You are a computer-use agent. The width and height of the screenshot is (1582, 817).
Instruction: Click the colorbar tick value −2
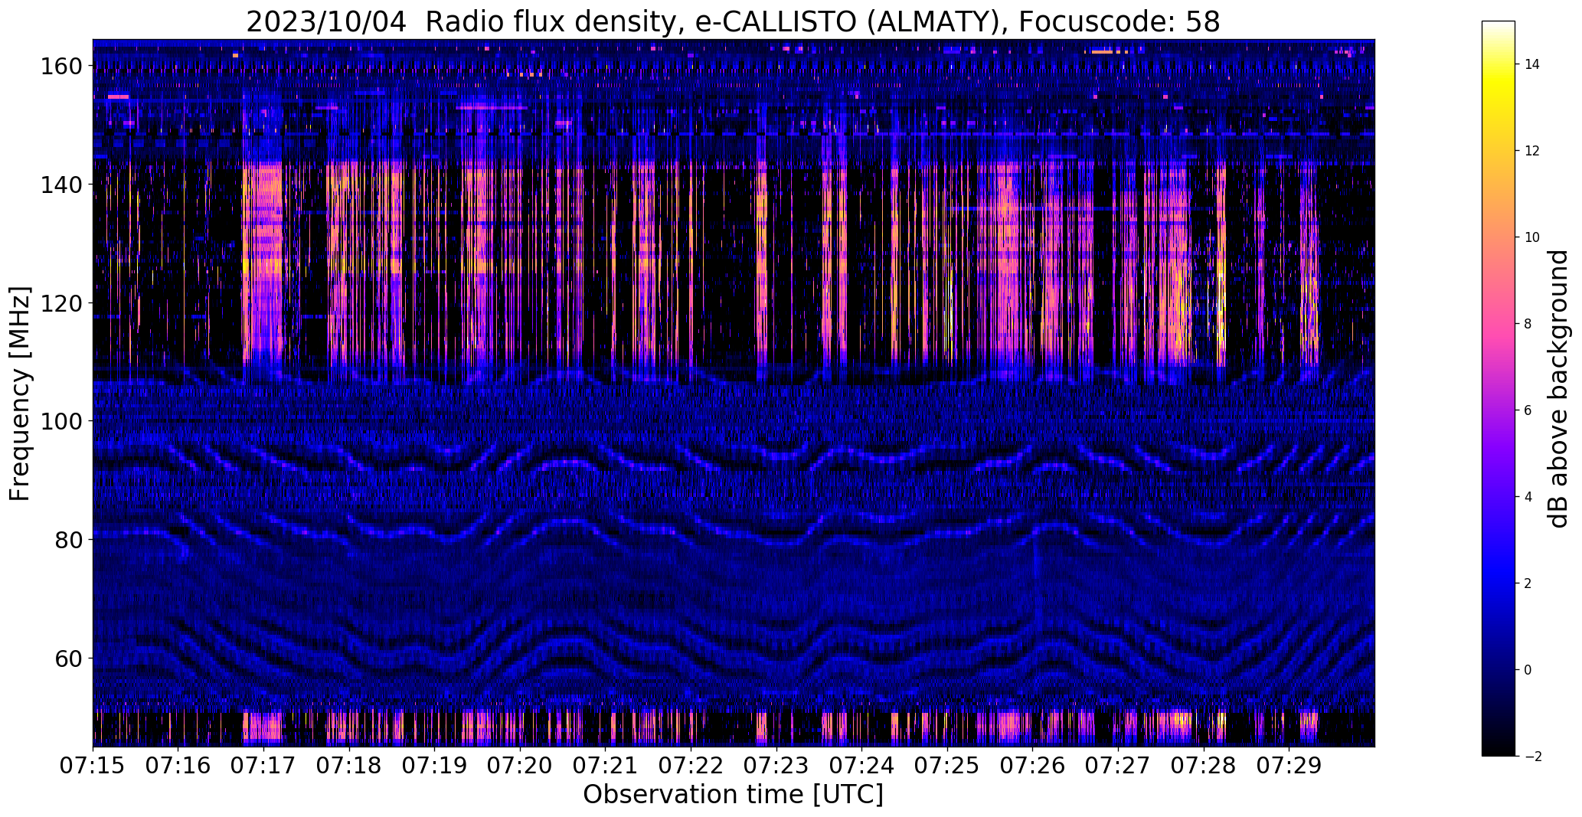(1532, 757)
